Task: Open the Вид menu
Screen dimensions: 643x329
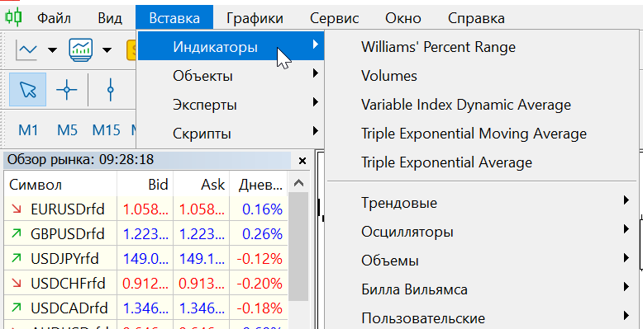Action: (109, 18)
